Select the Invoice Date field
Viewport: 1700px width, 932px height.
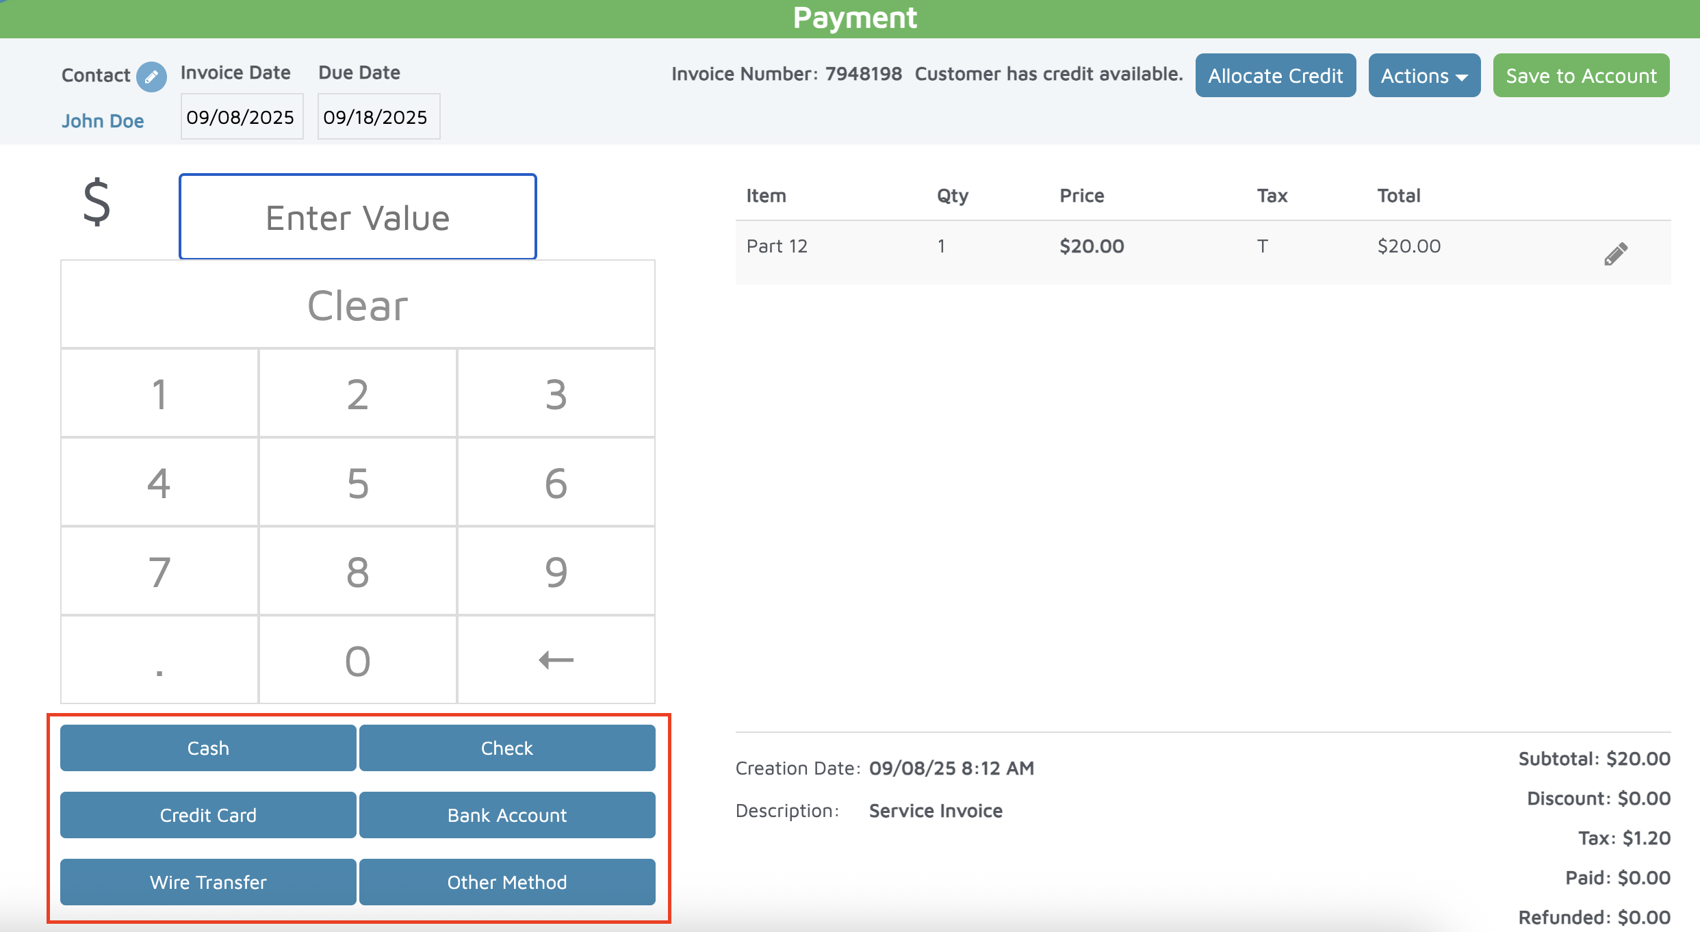[x=241, y=117]
